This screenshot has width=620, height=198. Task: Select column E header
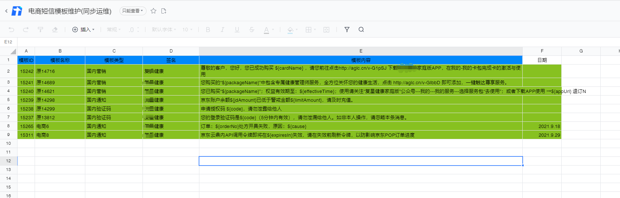[x=361, y=51]
